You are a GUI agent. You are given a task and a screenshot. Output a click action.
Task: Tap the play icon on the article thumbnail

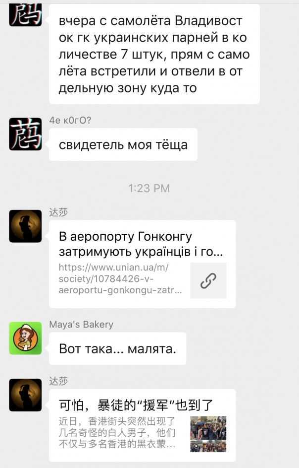pyautogui.click(x=196, y=447)
